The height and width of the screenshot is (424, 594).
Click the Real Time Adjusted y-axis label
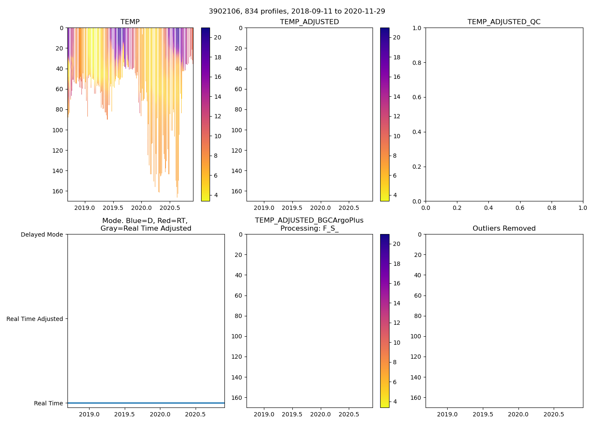click(x=35, y=319)
